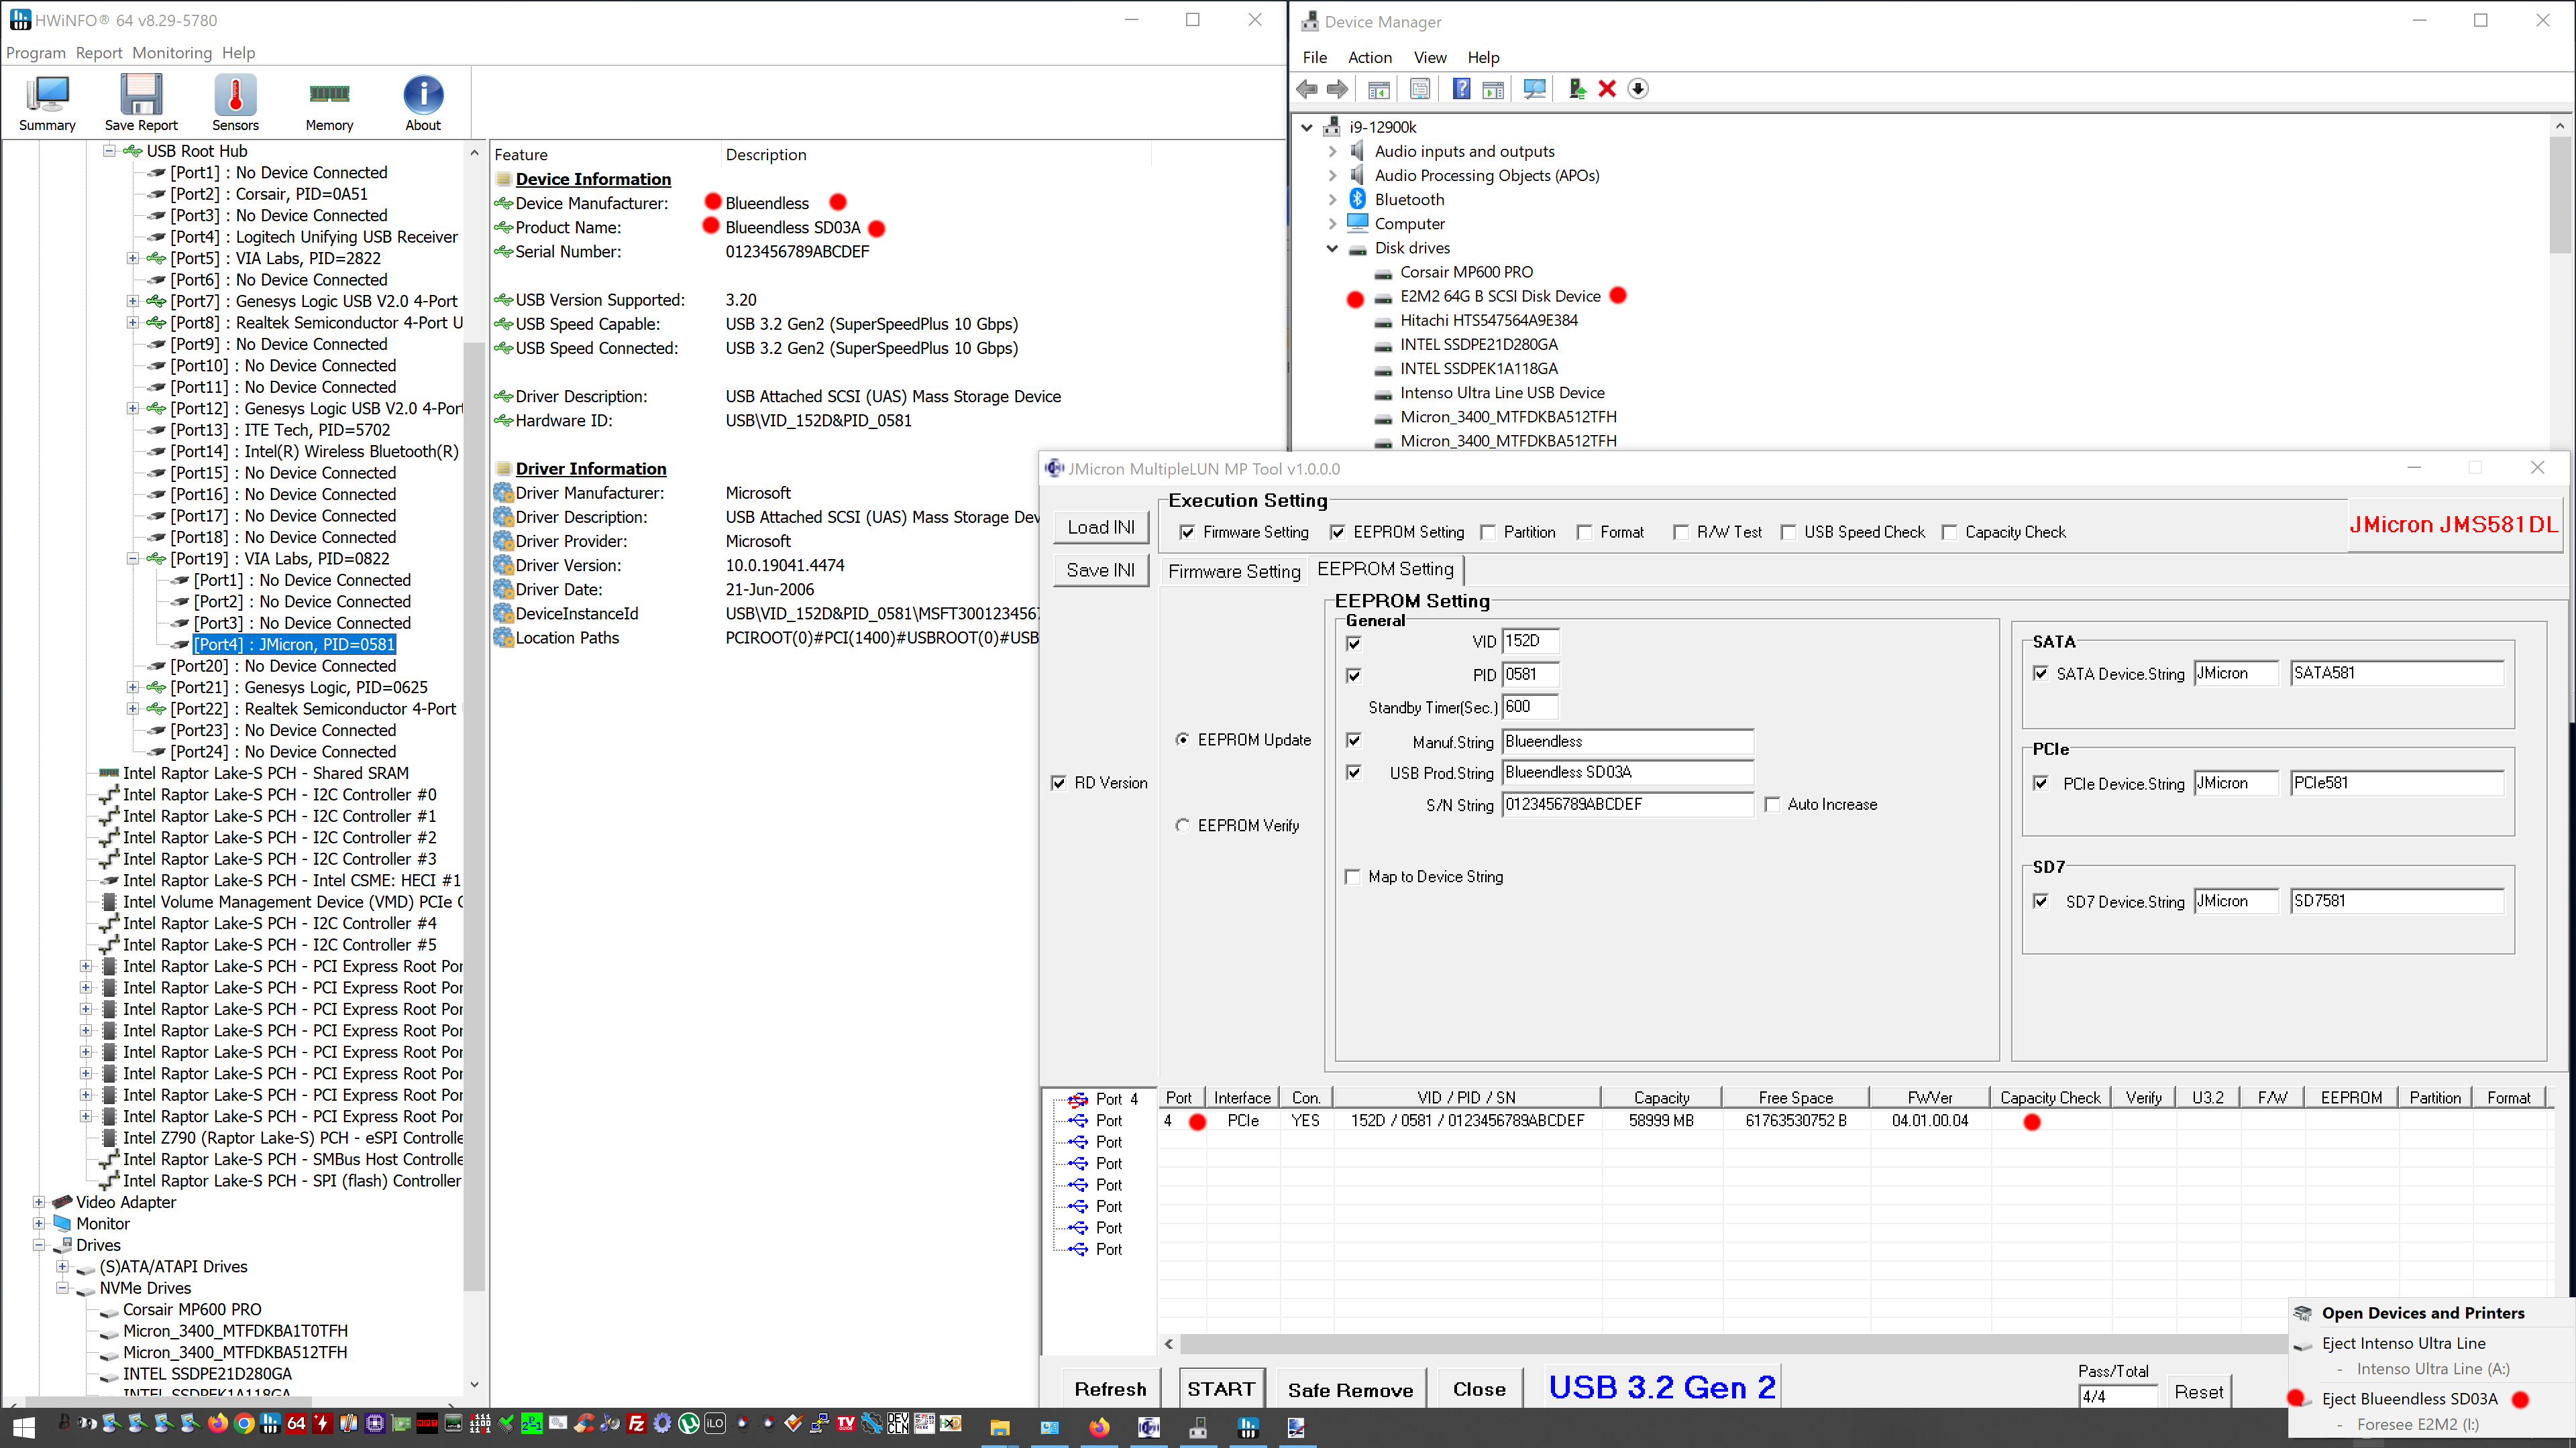
Task: Click Scan for hardware changes icon
Action: [1534, 89]
